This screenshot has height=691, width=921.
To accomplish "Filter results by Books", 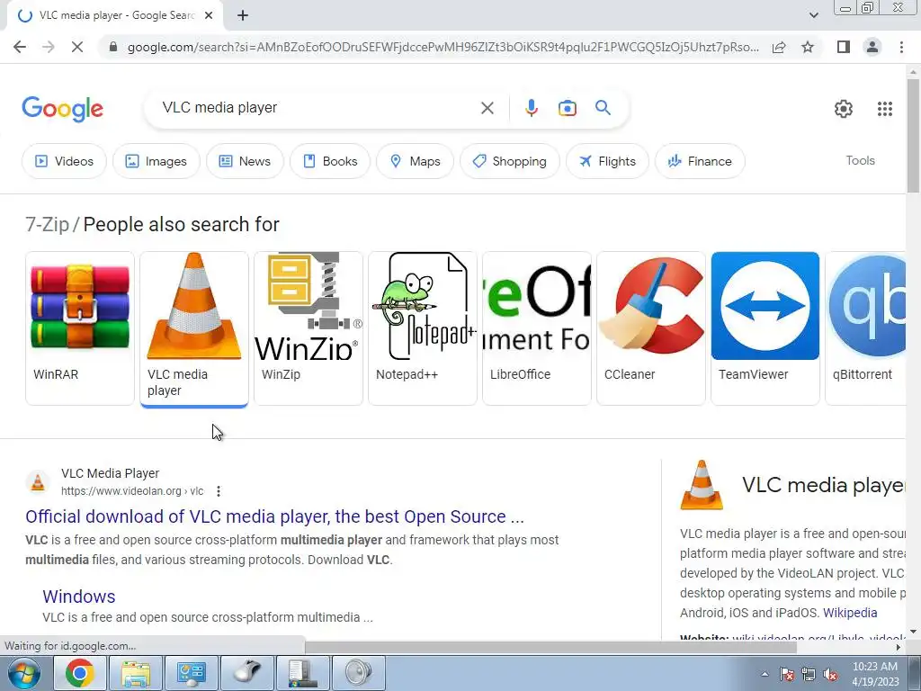I will coord(330,161).
